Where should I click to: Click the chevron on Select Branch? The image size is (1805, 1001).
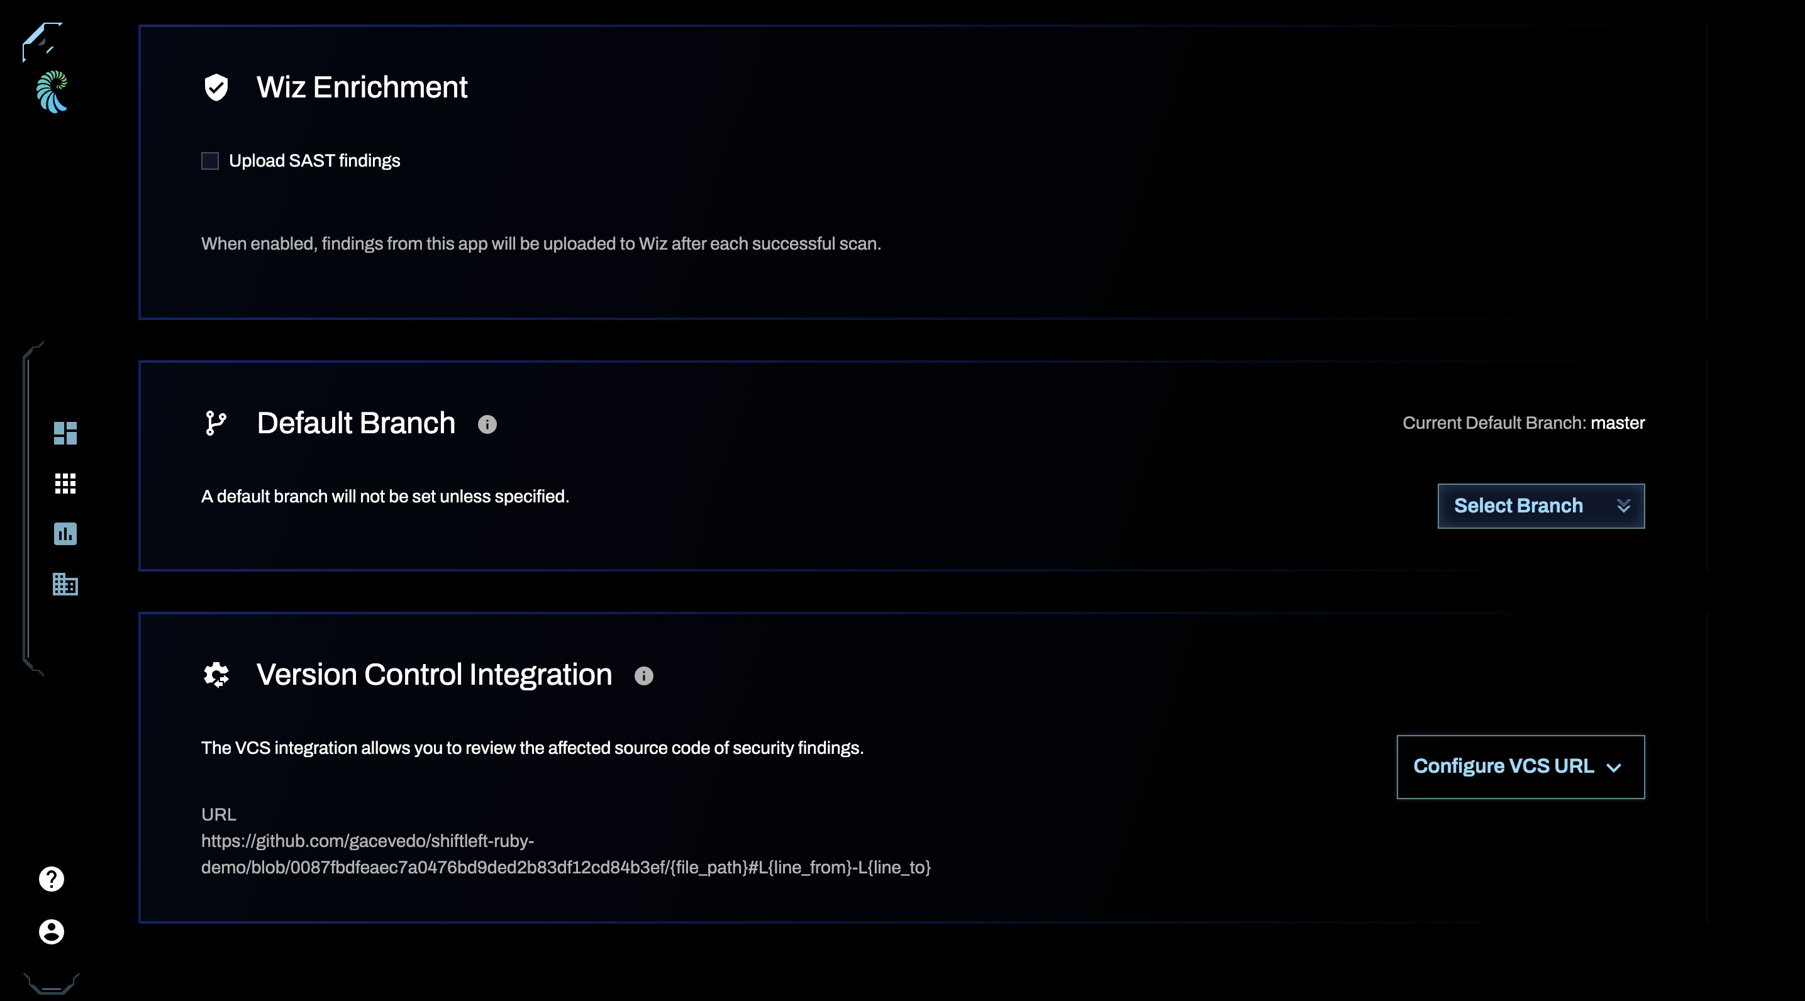(x=1625, y=506)
